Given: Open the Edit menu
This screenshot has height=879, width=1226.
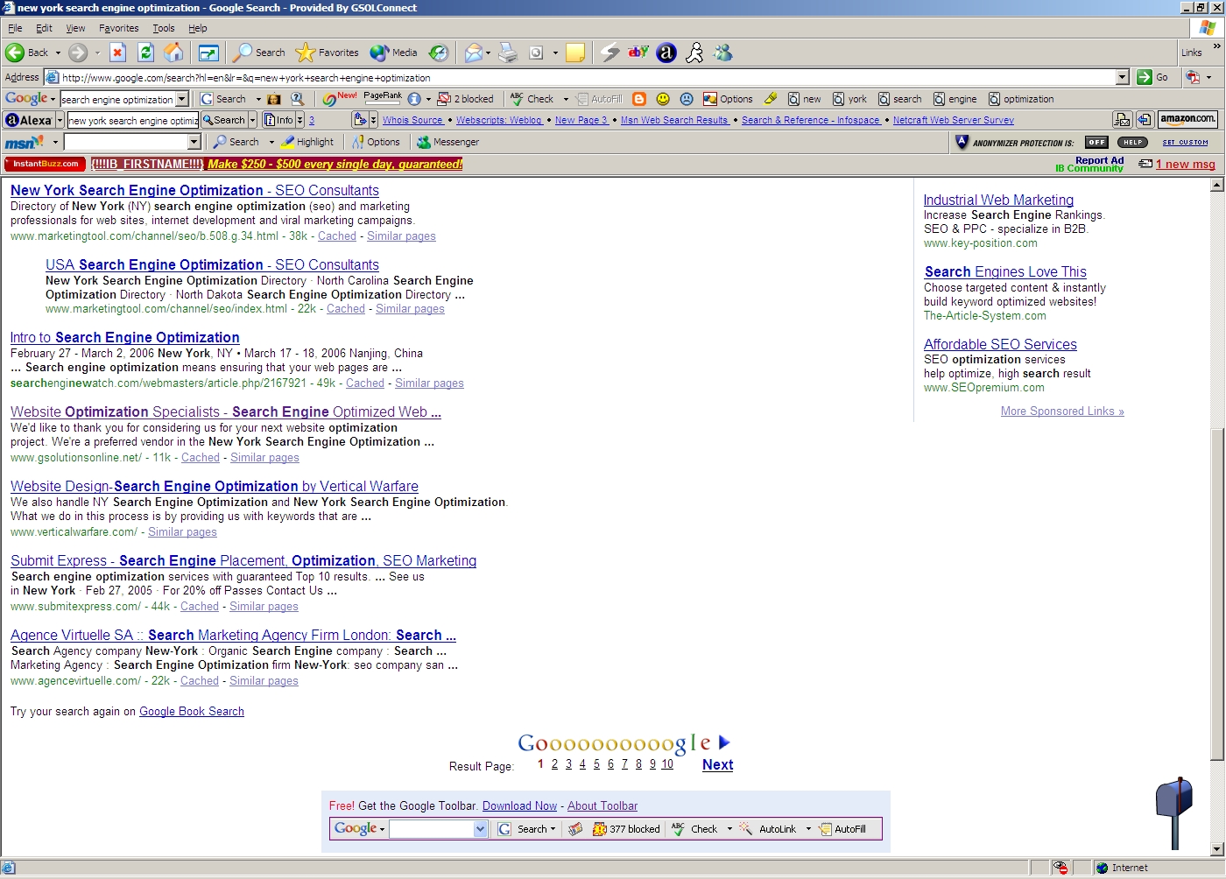Looking at the screenshot, I should click(44, 28).
